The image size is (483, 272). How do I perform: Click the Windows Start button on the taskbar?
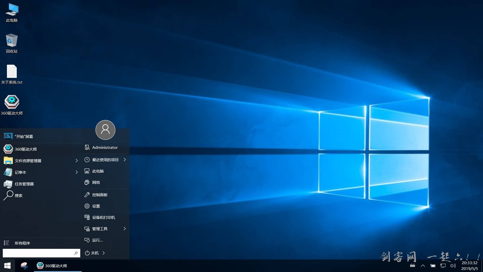(x=7, y=266)
